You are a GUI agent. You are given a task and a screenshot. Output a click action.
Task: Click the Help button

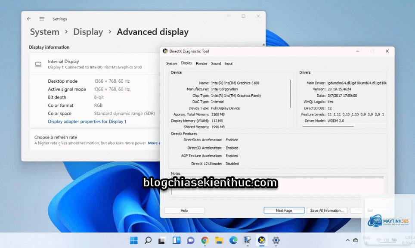coord(184,211)
